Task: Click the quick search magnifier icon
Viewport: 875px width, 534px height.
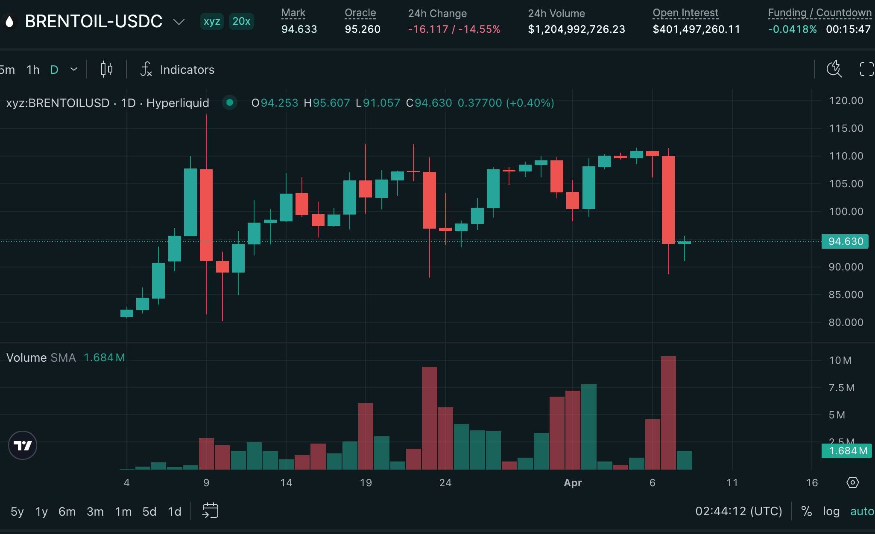Action: tap(834, 68)
